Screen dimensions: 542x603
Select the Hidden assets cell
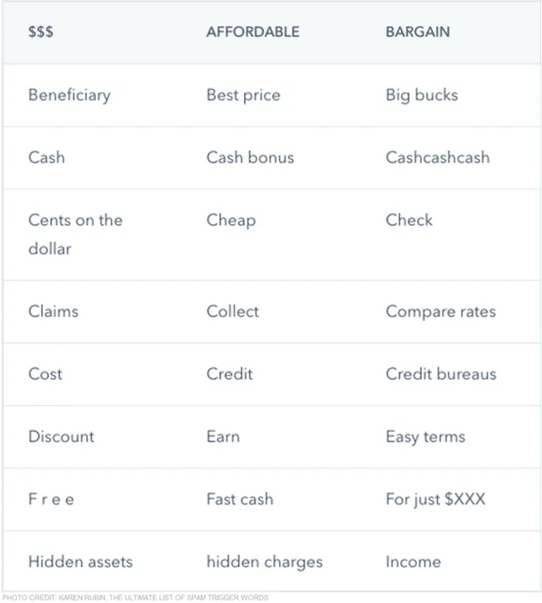coord(80,562)
